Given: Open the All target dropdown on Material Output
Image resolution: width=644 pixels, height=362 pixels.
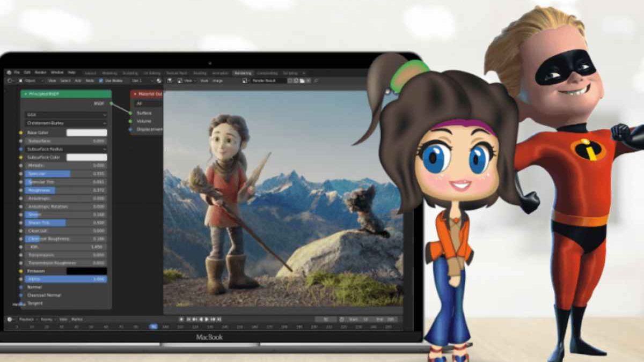Looking at the screenshot, I should 148,104.
